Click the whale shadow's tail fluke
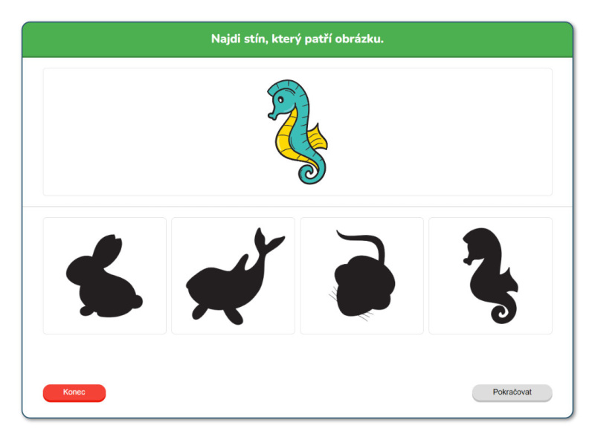The width and height of the screenshot is (595, 440). [268, 240]
